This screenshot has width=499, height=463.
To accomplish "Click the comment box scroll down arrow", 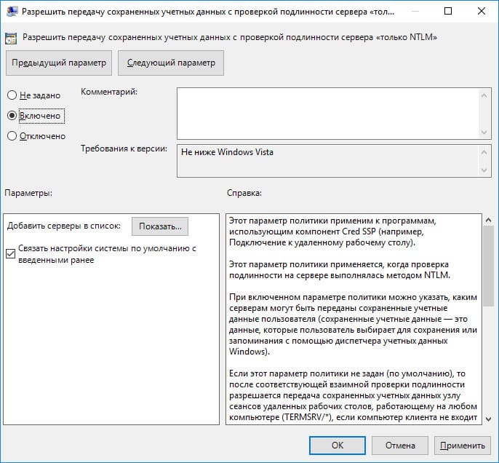I will (485, 132).
